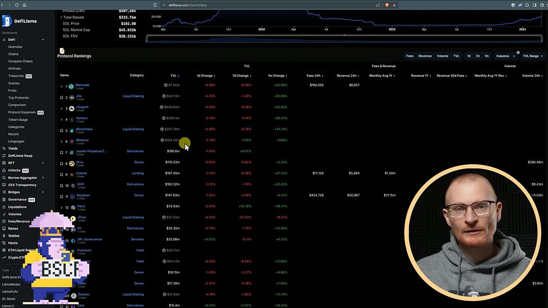Expand the Meteora row

62,142
